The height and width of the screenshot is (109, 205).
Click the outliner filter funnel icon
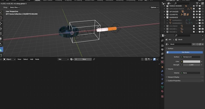(x=197, y=3)
